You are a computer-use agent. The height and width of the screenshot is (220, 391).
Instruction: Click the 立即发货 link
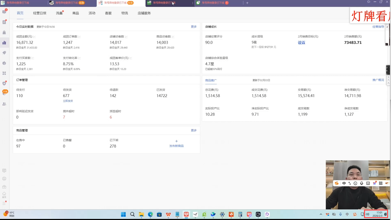[68, 101]
